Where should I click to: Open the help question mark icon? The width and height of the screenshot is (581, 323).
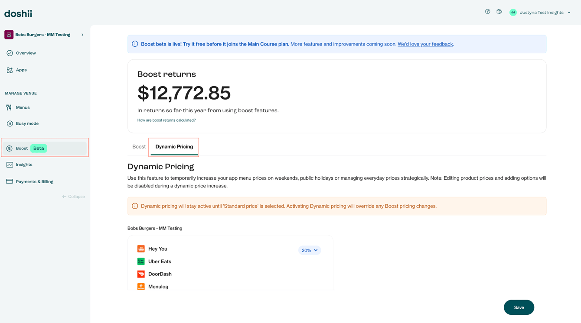tap(488, 12)
